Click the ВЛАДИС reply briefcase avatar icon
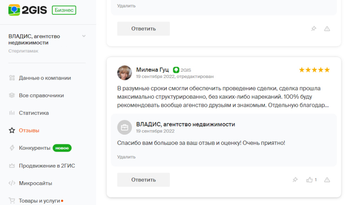Screen dimensions: 352x205 (125, 127)
